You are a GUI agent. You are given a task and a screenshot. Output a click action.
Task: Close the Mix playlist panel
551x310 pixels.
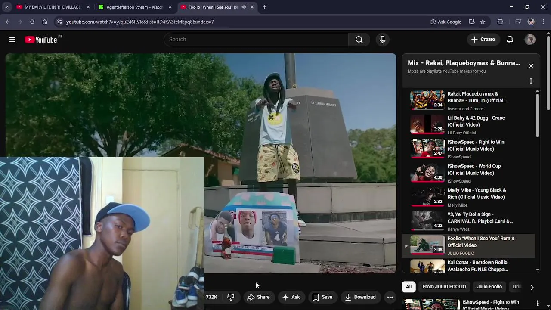point(531,66)
